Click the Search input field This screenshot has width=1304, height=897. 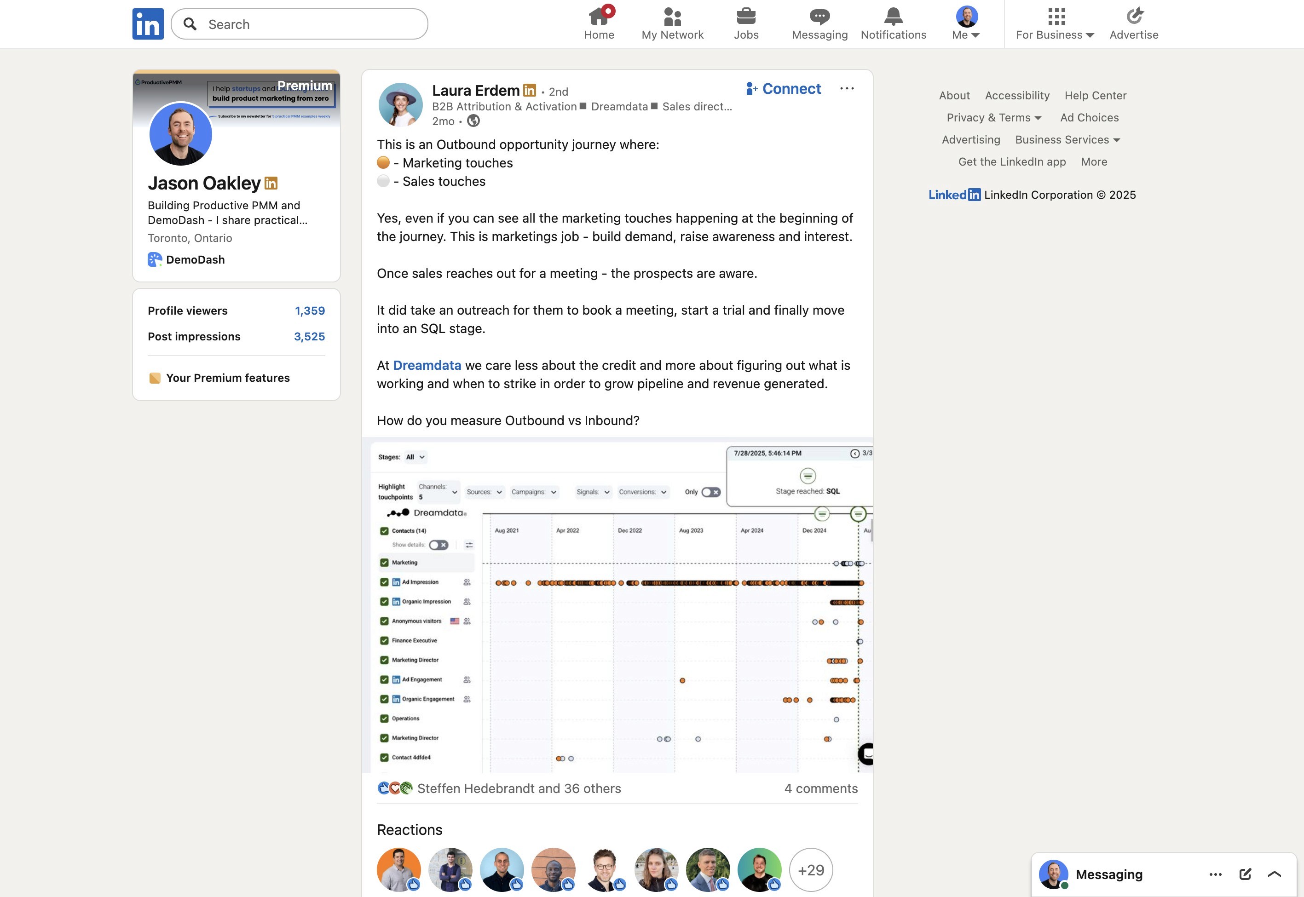[x=309, y=24]
